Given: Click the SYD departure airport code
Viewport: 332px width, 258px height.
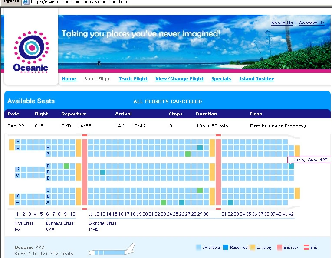Looking at the screenshot, I should tap(66, 126).
